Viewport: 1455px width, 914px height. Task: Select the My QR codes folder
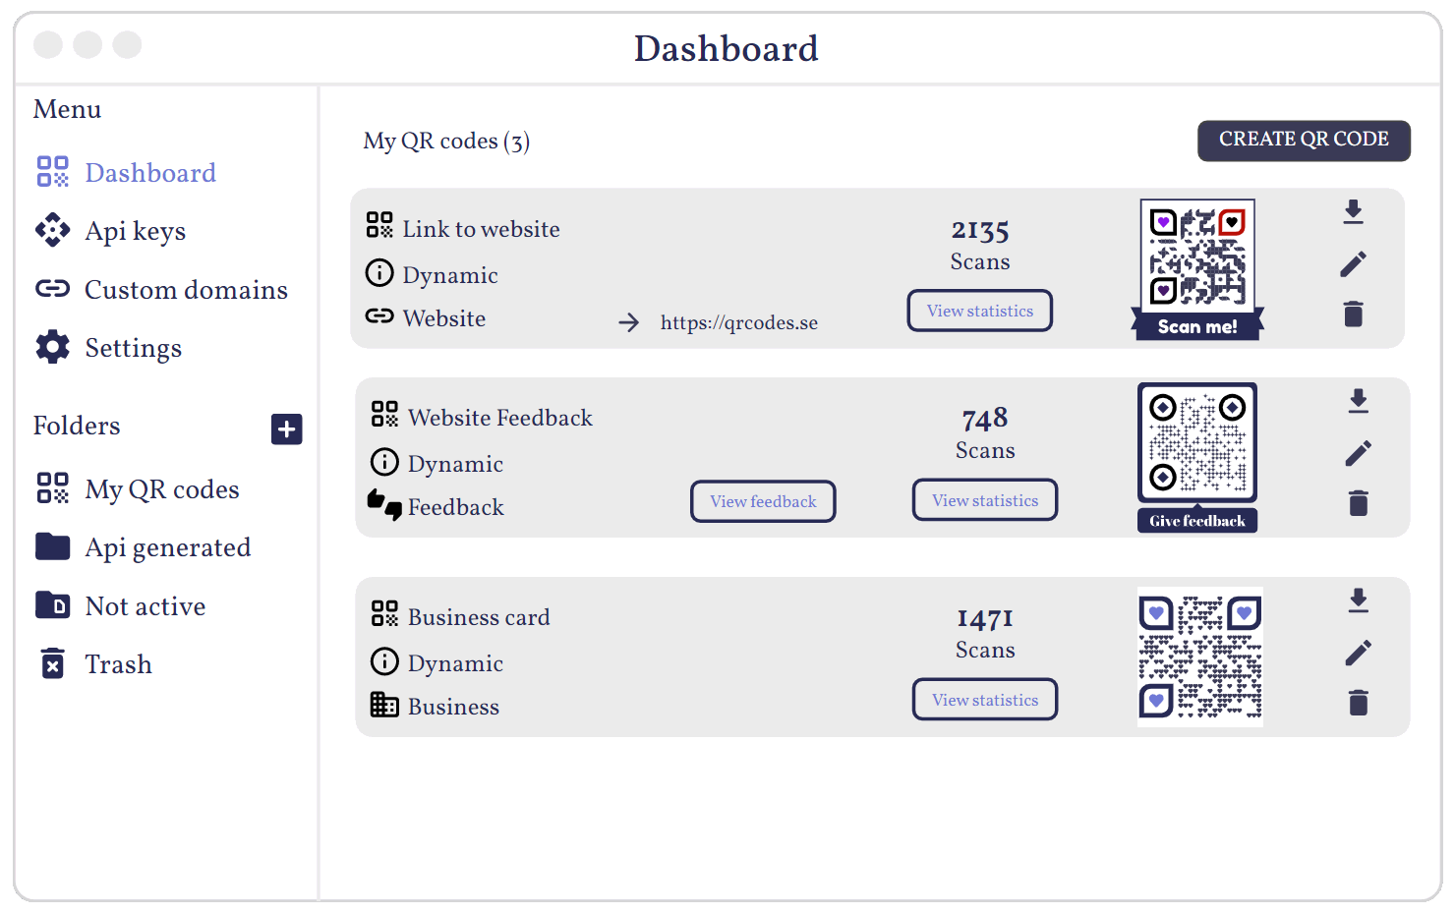[x=161, y=488]
